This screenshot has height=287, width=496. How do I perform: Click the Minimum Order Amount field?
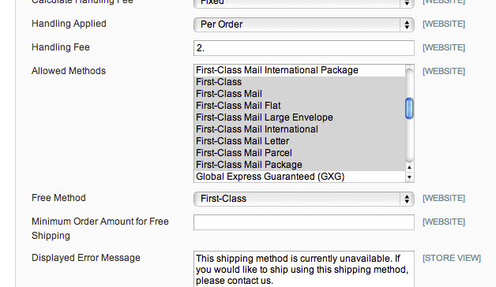click(x=303, y=222)
